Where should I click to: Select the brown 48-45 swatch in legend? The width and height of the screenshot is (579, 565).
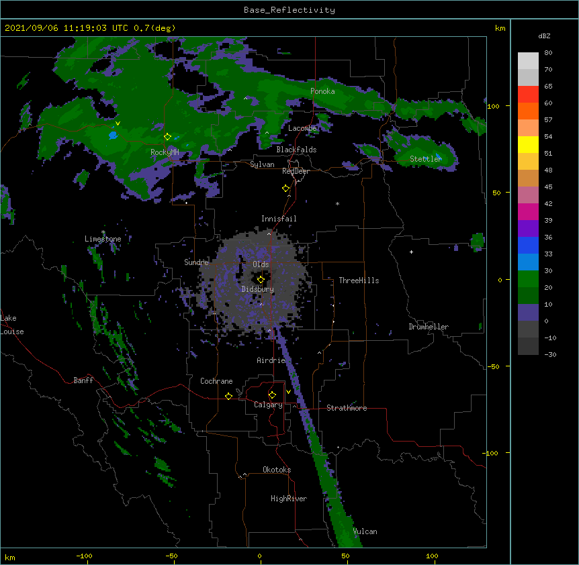click(x=528, y=178)
